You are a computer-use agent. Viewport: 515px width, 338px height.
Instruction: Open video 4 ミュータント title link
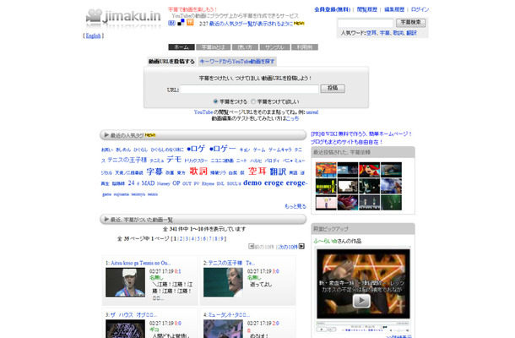point(229,315)
